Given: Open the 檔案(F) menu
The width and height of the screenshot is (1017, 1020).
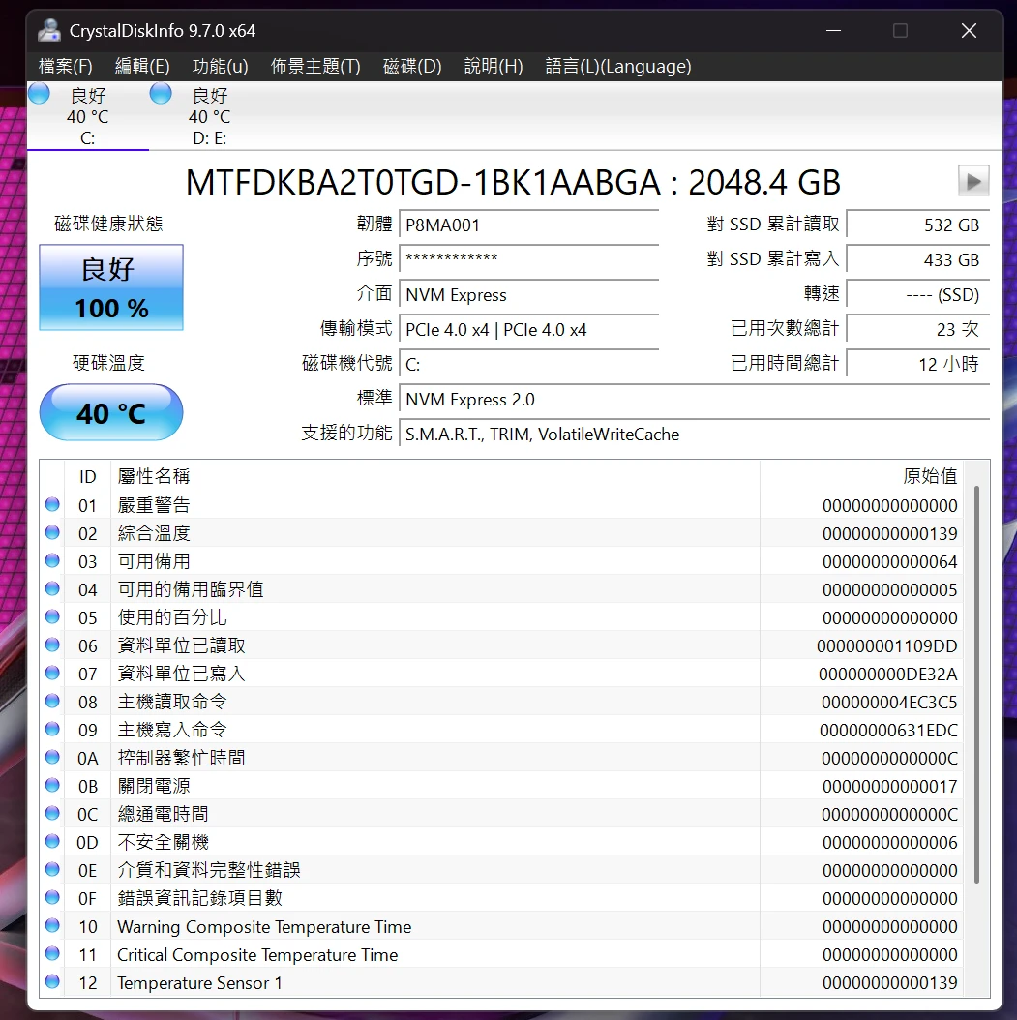Looking at the screenshot, I should [64, 66].
